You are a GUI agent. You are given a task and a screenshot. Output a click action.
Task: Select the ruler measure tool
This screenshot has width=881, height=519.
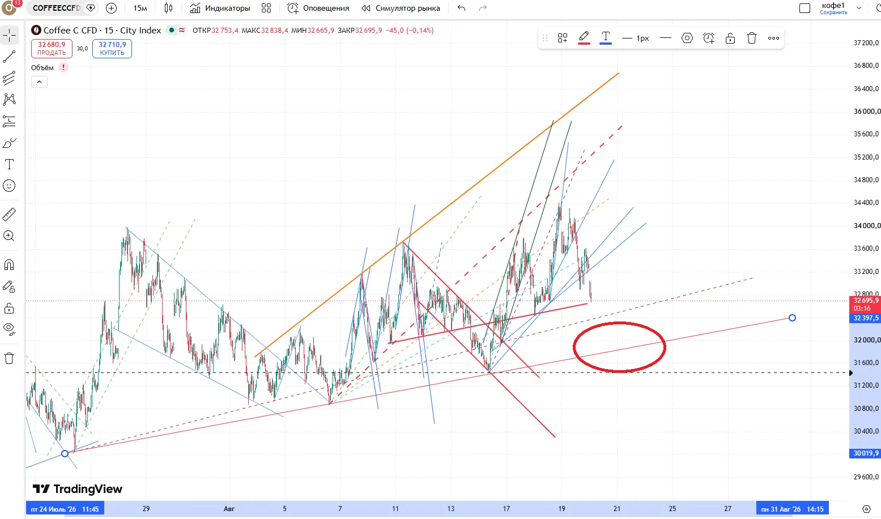[9, 215]
